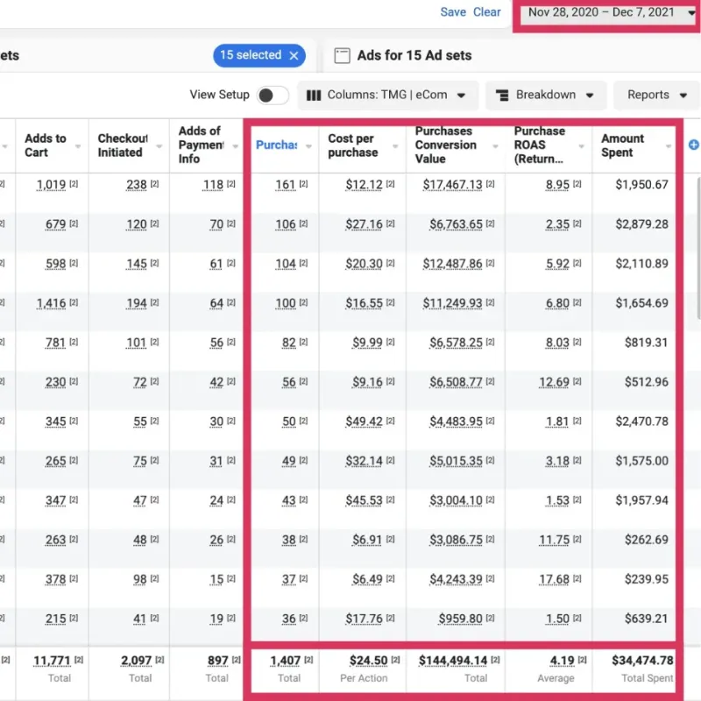Click the $12.12 cost per purchase cell
This screenshot has height=701, width=701.
[x=364, y=185]
